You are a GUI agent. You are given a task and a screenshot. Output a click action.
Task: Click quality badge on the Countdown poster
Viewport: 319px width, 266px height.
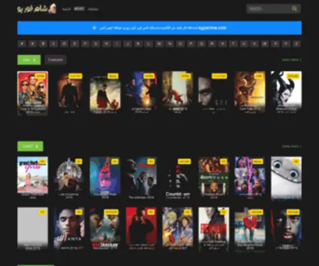tap(184, 161)
